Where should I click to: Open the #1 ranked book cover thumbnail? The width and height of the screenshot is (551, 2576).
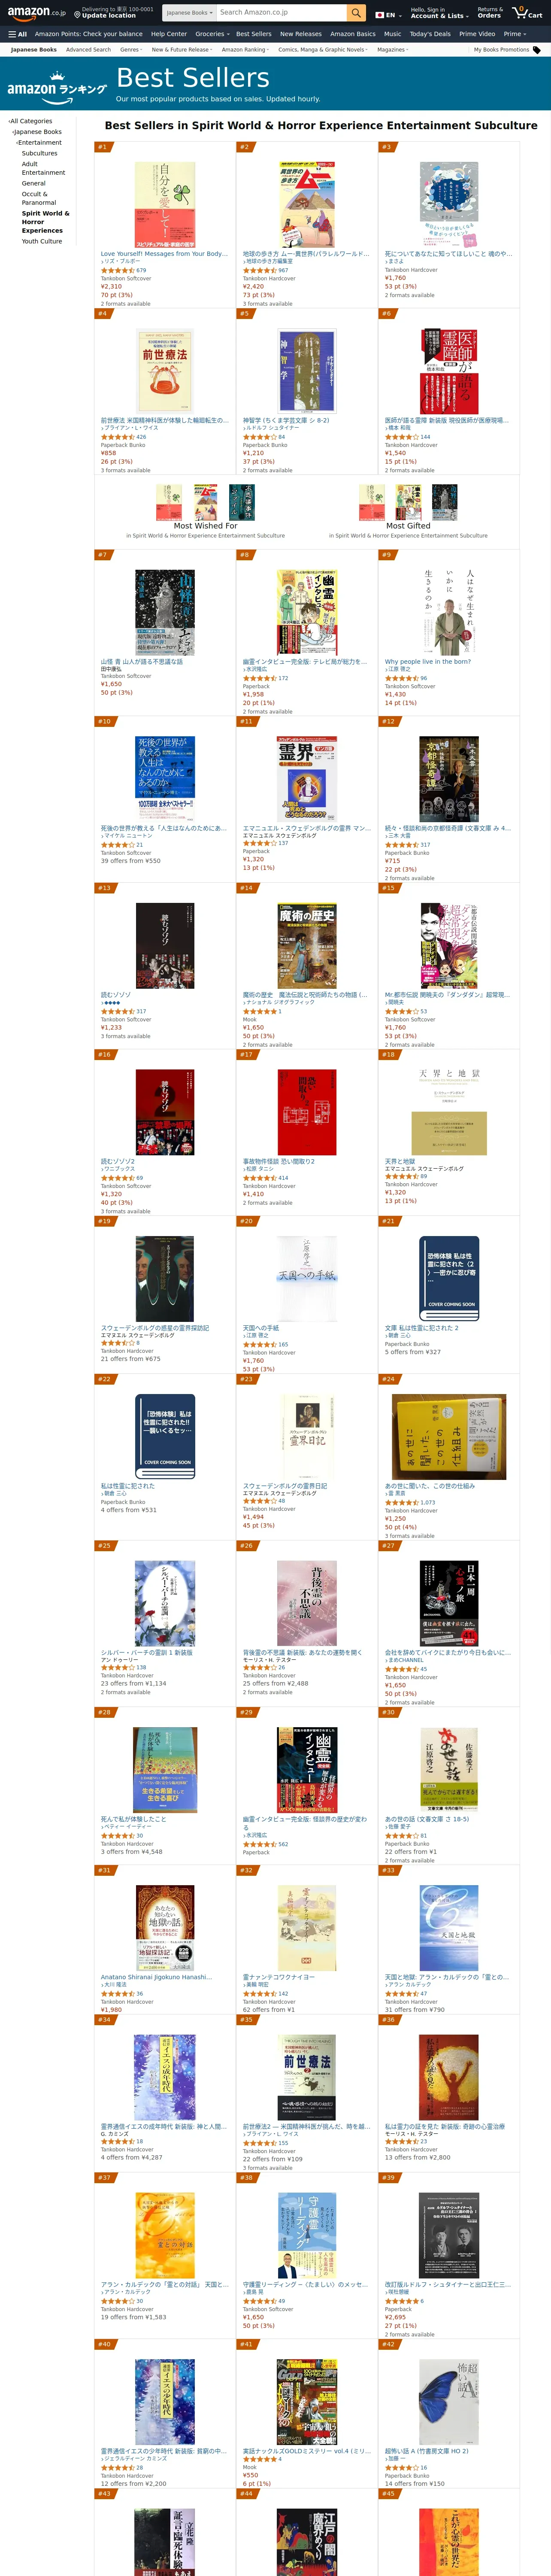165,205
